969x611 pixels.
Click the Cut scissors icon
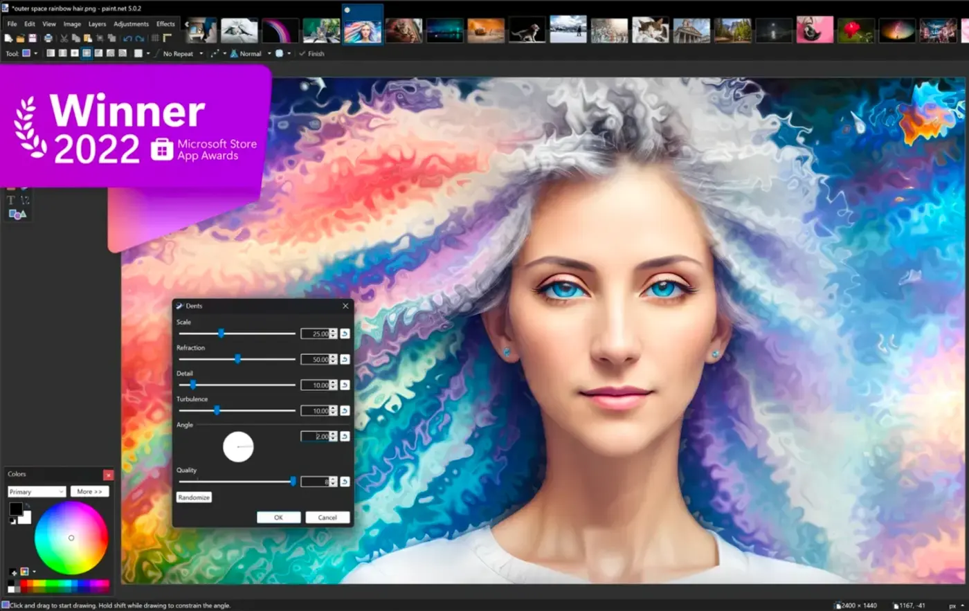click(x=64, y=38)
